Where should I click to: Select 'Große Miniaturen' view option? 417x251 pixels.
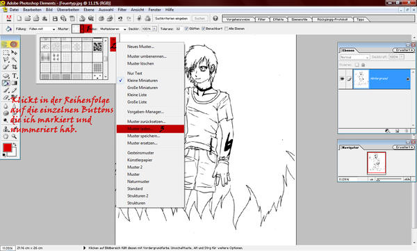click(150, 88)
